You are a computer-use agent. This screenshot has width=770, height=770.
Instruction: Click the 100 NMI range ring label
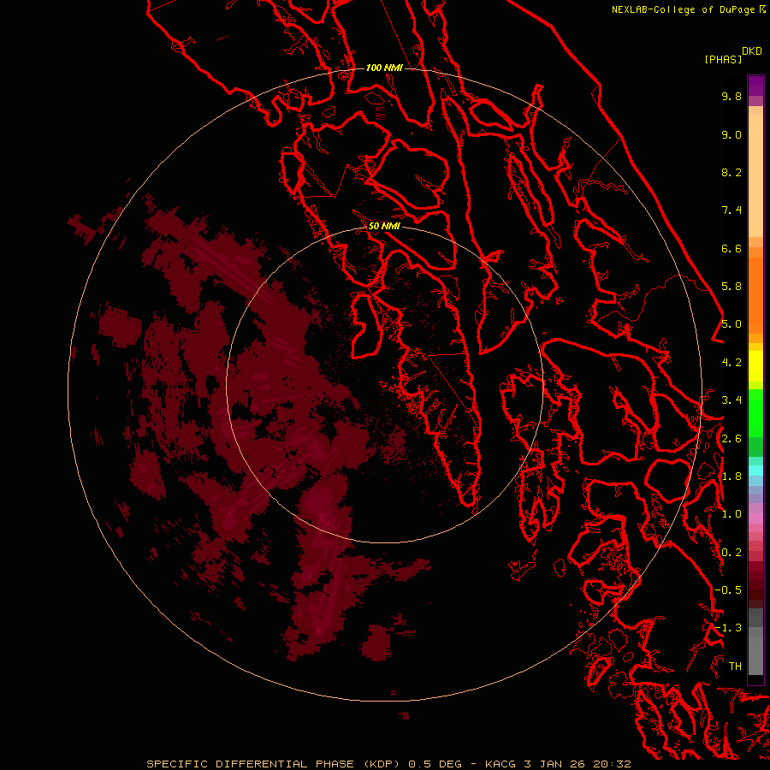tap(384, 68)
